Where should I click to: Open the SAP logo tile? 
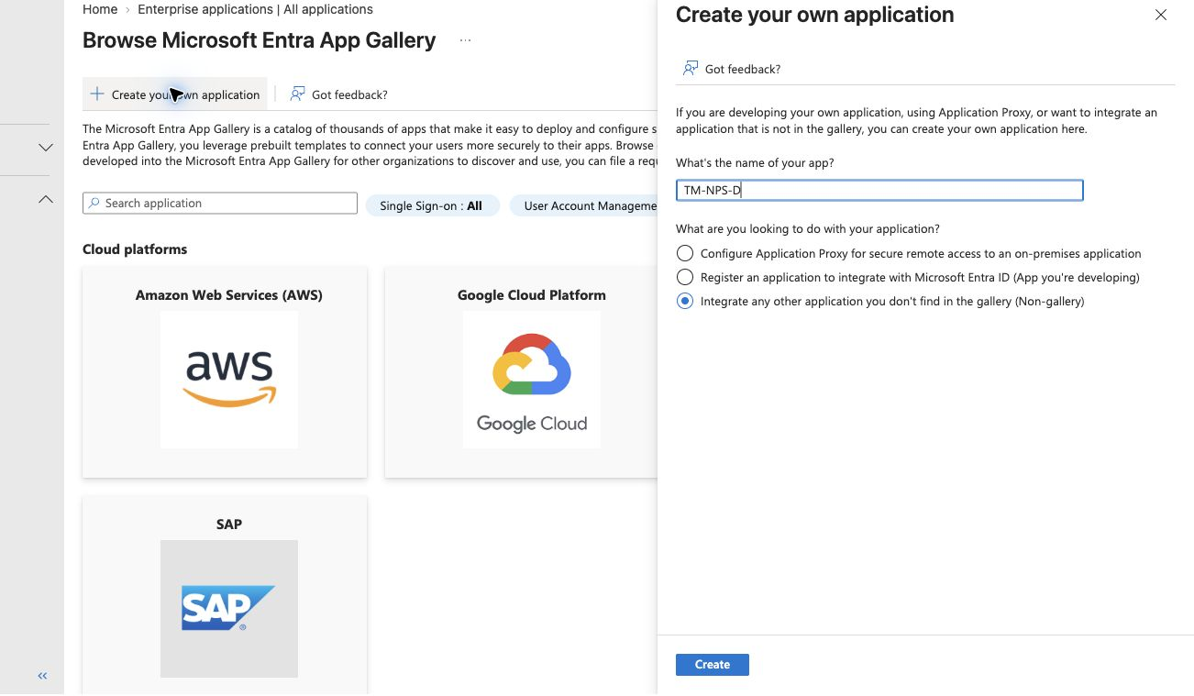point(229,609)
